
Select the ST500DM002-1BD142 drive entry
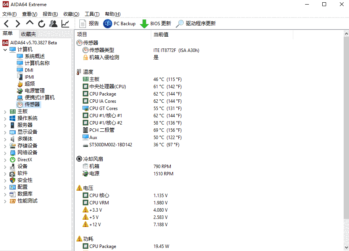(111, 144)
